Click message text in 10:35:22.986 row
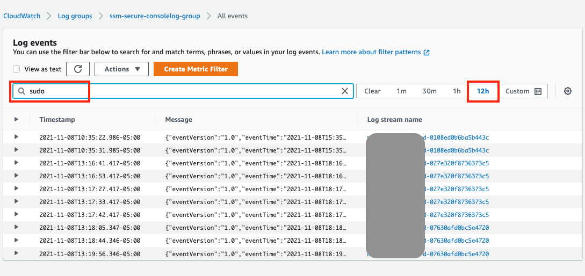The image size is (585, 276). click(256, 137)
